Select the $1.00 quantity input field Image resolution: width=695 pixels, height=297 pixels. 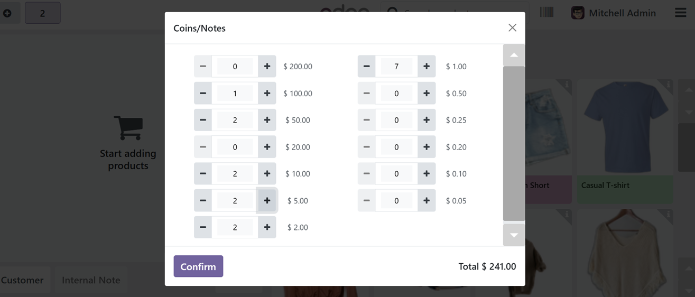[x=396, y=67]
